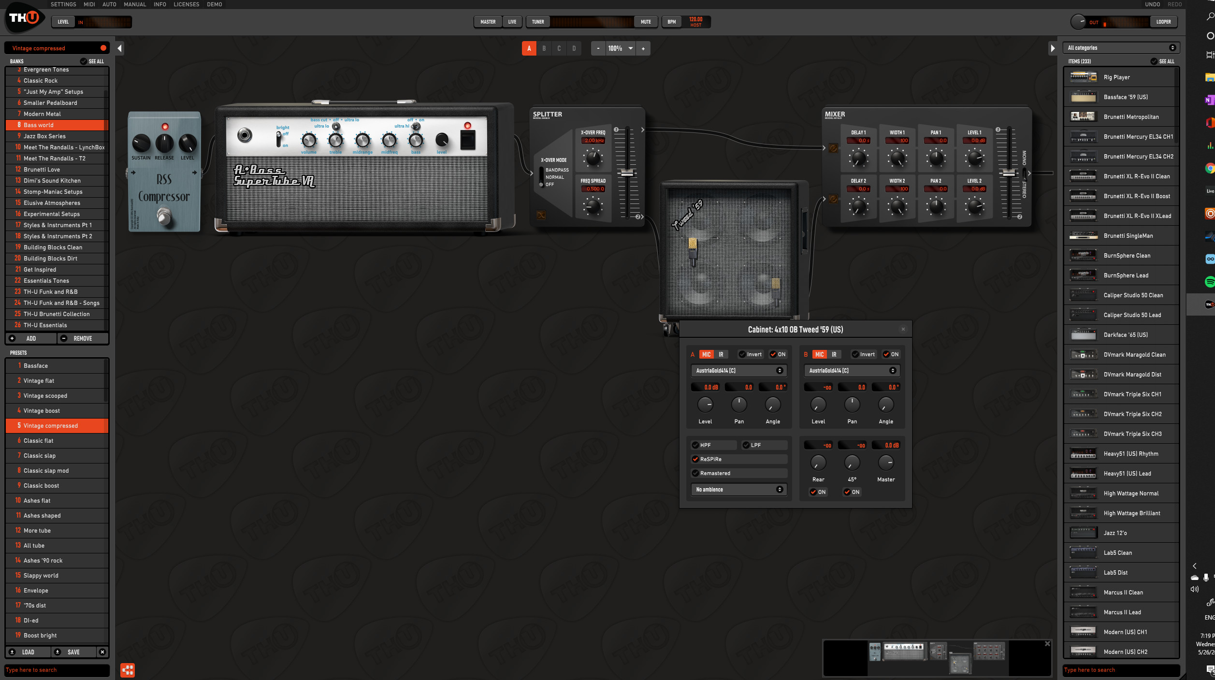Enable the LPF checkbox
Screen dimensions: 1215x680
click(746, 445)
